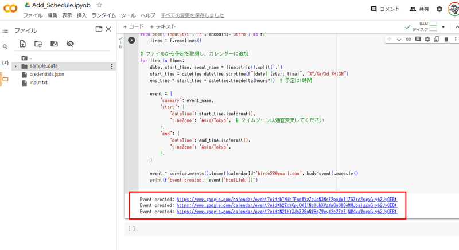This screenshot has width=459, height=250.
Task: Run the code cell play button
Action: click(x=131, y=40)
